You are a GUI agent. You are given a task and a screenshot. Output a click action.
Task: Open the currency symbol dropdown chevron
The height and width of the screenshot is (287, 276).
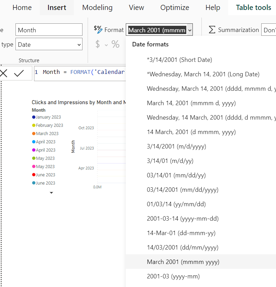click(x=106, y=45)
